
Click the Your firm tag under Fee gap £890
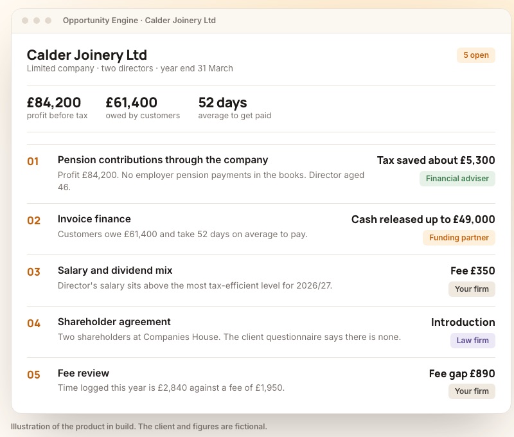coord(472,391)
